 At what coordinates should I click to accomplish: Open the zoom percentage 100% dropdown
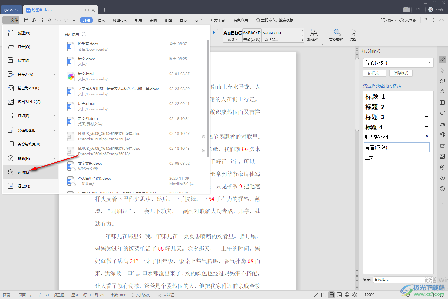point(371,295)
